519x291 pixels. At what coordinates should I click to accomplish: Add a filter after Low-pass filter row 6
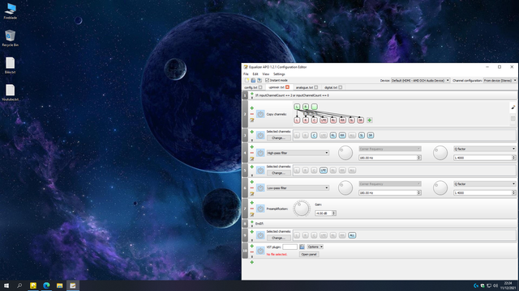252,182
